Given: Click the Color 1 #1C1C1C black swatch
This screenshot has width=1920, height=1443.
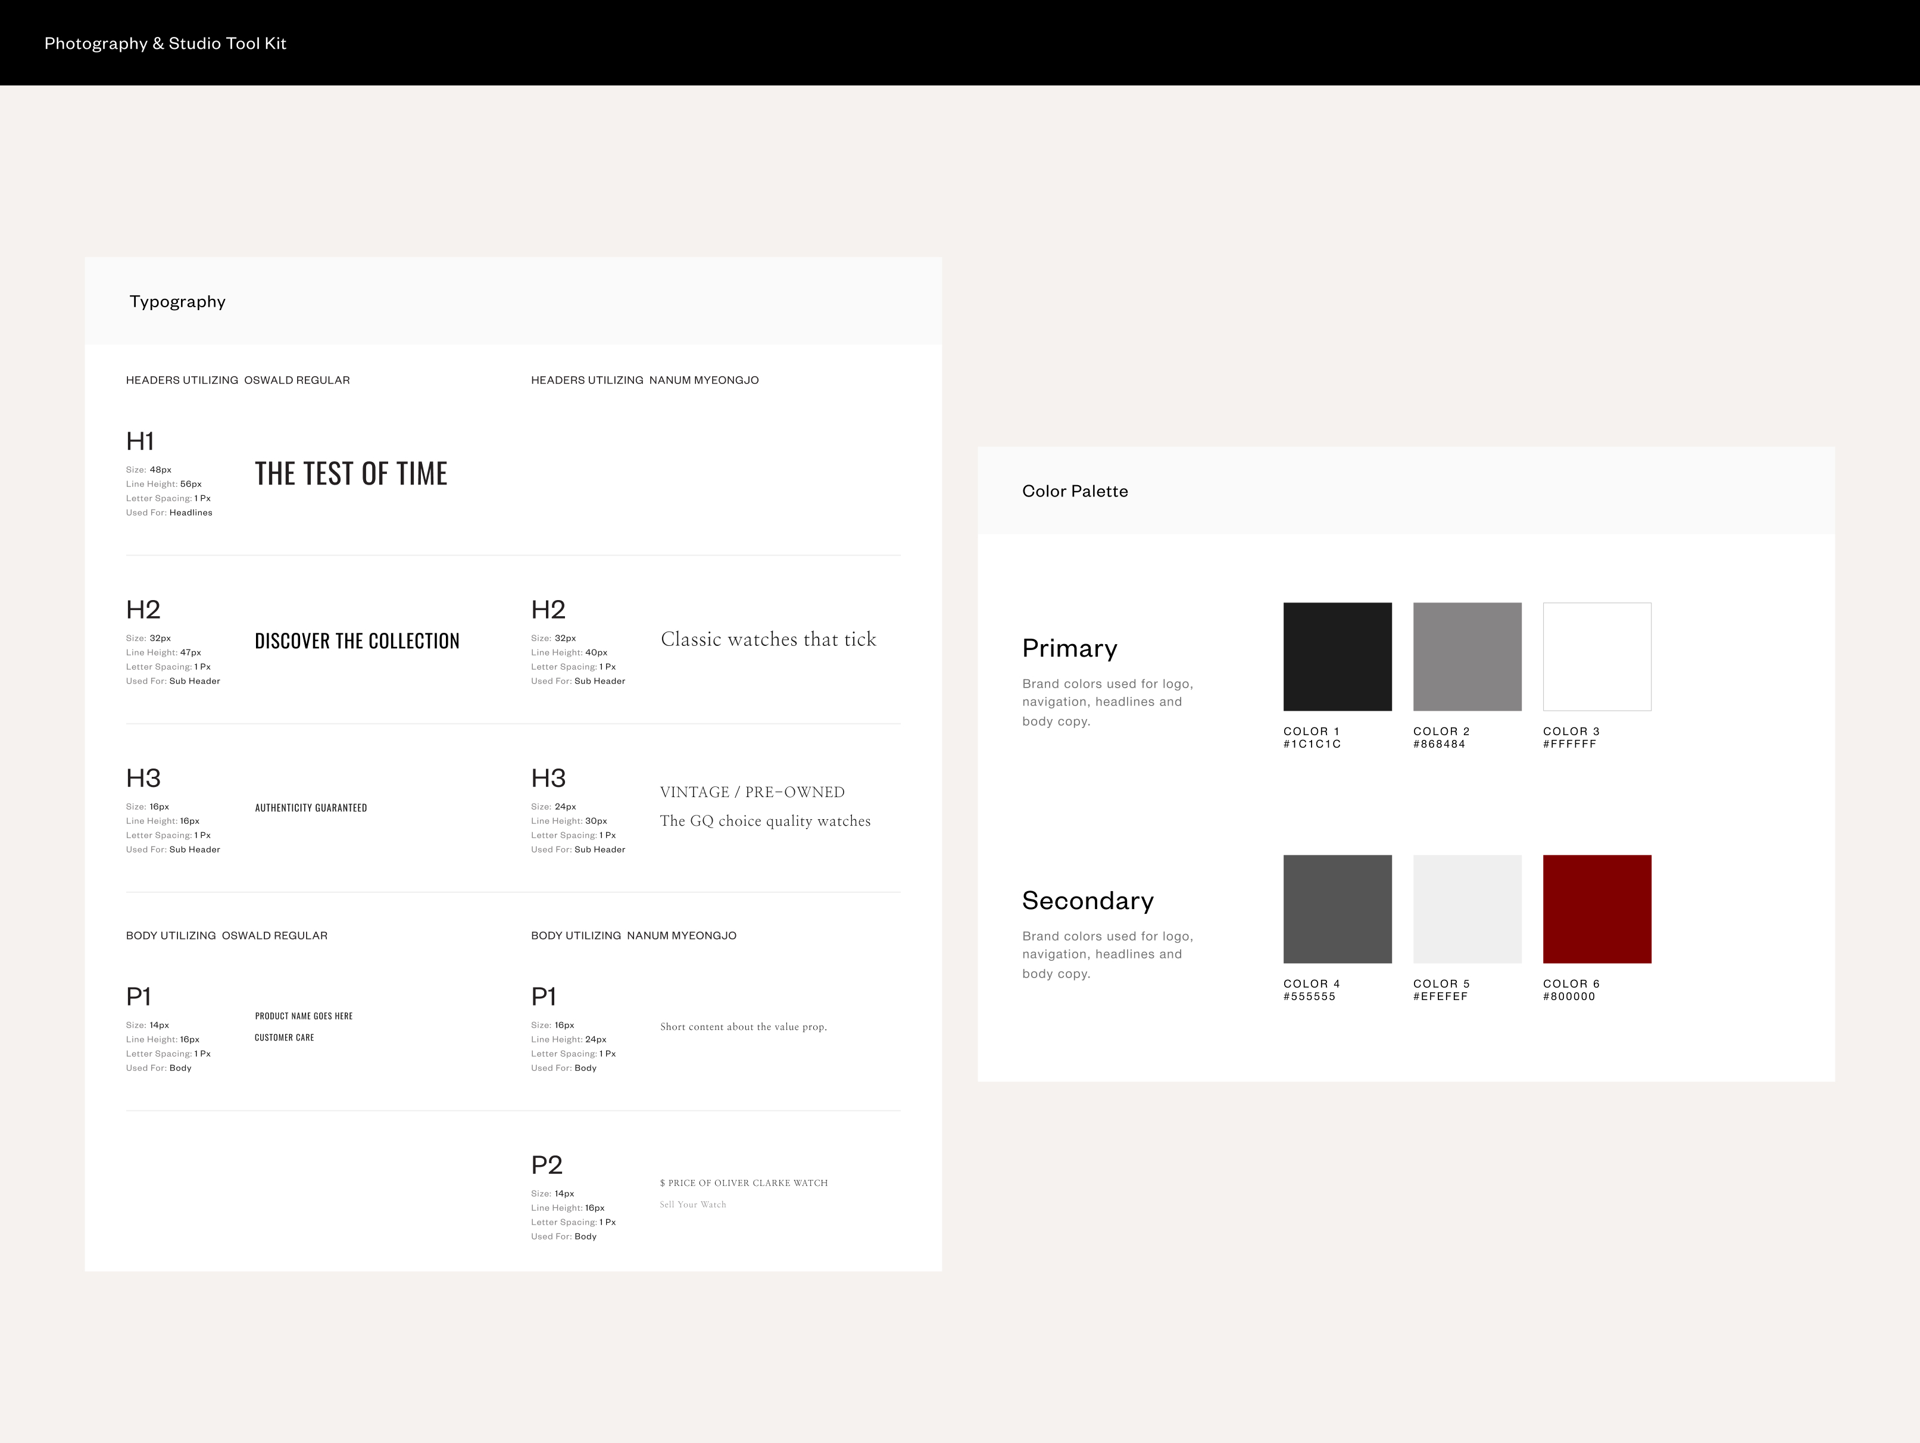Looking at the screenshot, I should 1337,656.
